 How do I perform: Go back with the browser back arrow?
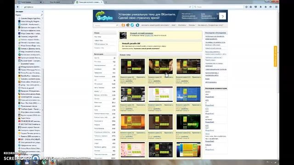(18, 7)
